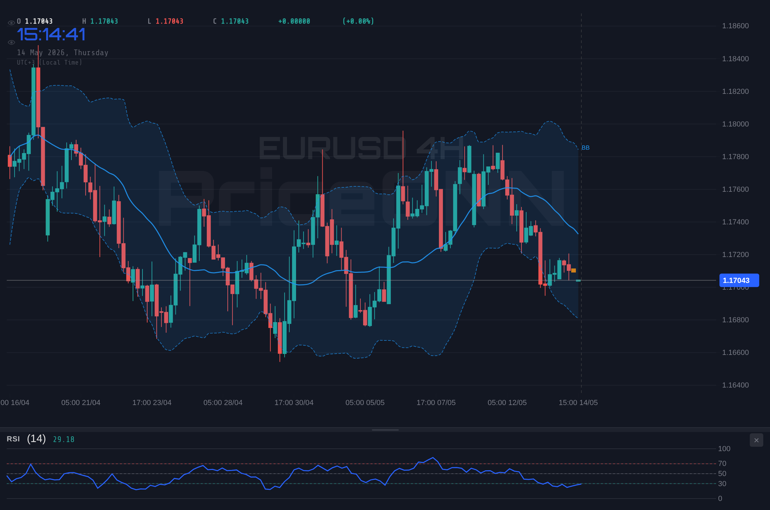Click the panel divider handle above RSI
Screen dimensions: 770x510
[385, 430]
